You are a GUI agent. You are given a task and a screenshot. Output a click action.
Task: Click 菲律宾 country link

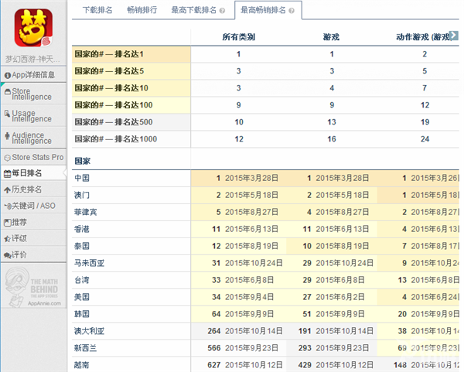(x=86, y=212)
